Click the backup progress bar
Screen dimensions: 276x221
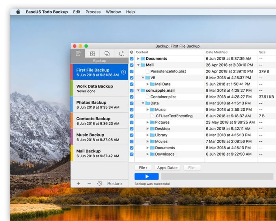click(217, 176)
